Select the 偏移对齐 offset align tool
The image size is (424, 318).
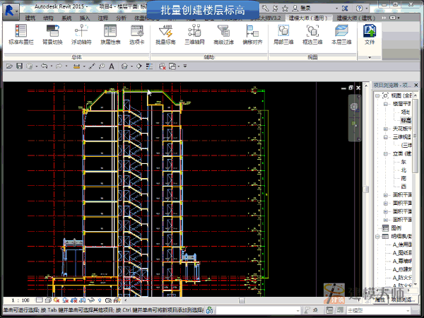(x=252, y=35)
